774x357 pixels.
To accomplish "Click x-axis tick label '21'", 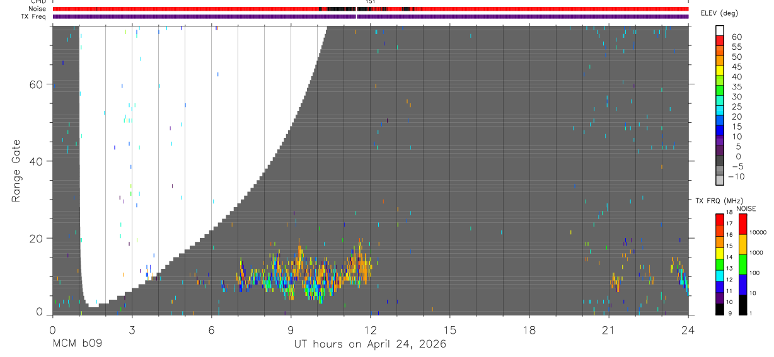I will tap(608, 330).
